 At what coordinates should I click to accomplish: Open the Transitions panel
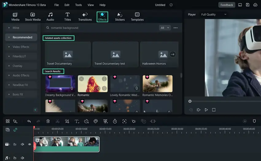point(85,17)
